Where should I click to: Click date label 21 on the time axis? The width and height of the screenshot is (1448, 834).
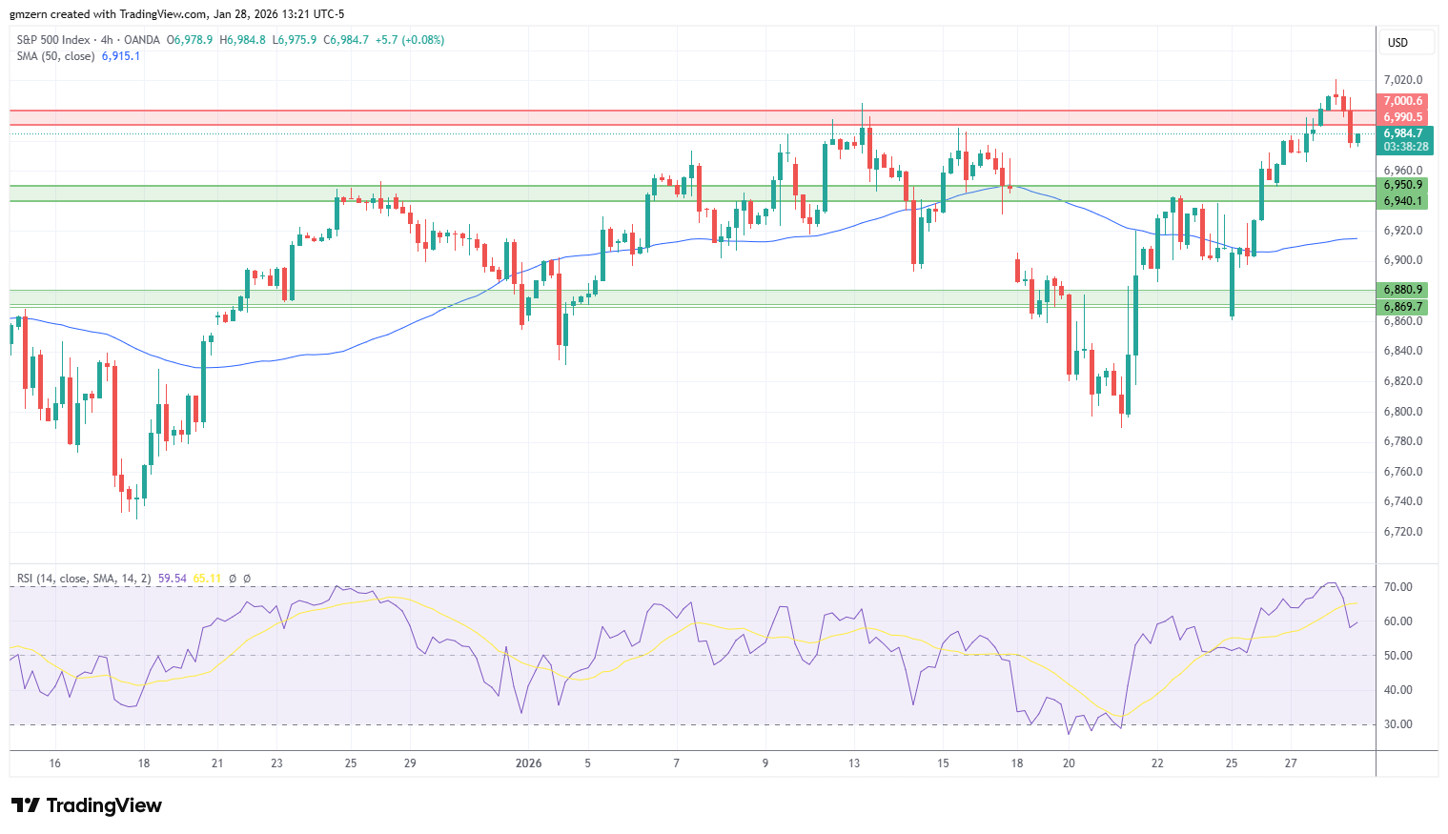[217, 763]
